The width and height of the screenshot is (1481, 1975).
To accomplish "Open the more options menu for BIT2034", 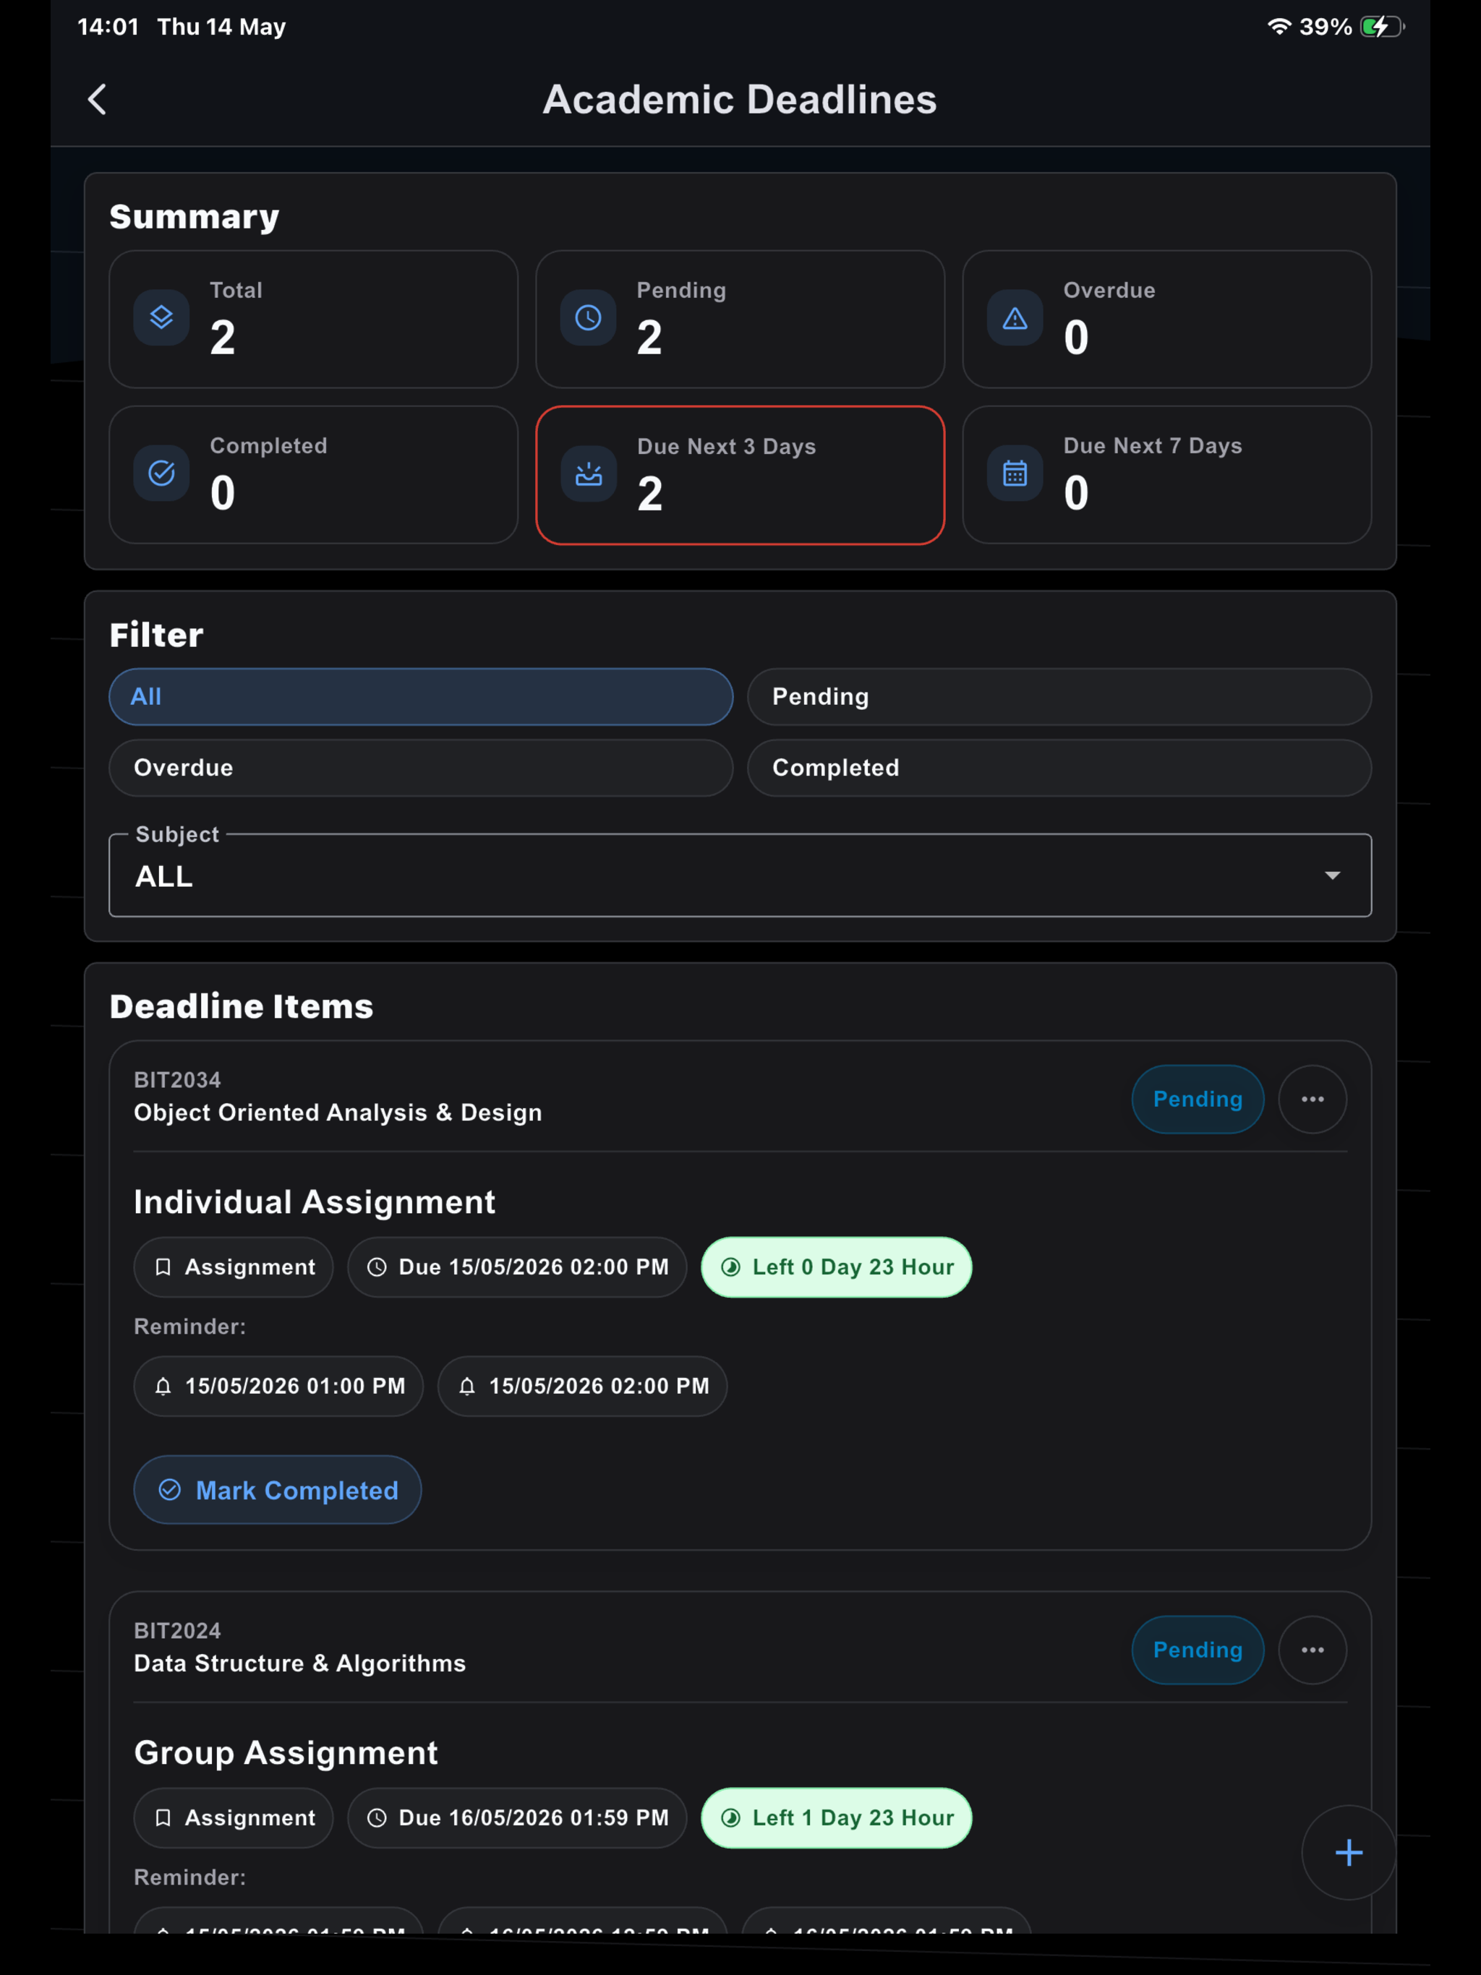I will 1313,1099.
